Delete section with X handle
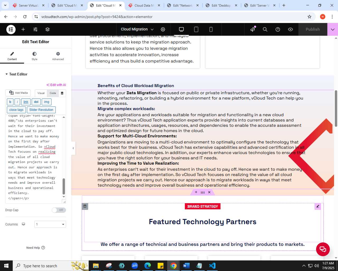The height and width of the screenshot is (271, 338). tap(209, 192)
